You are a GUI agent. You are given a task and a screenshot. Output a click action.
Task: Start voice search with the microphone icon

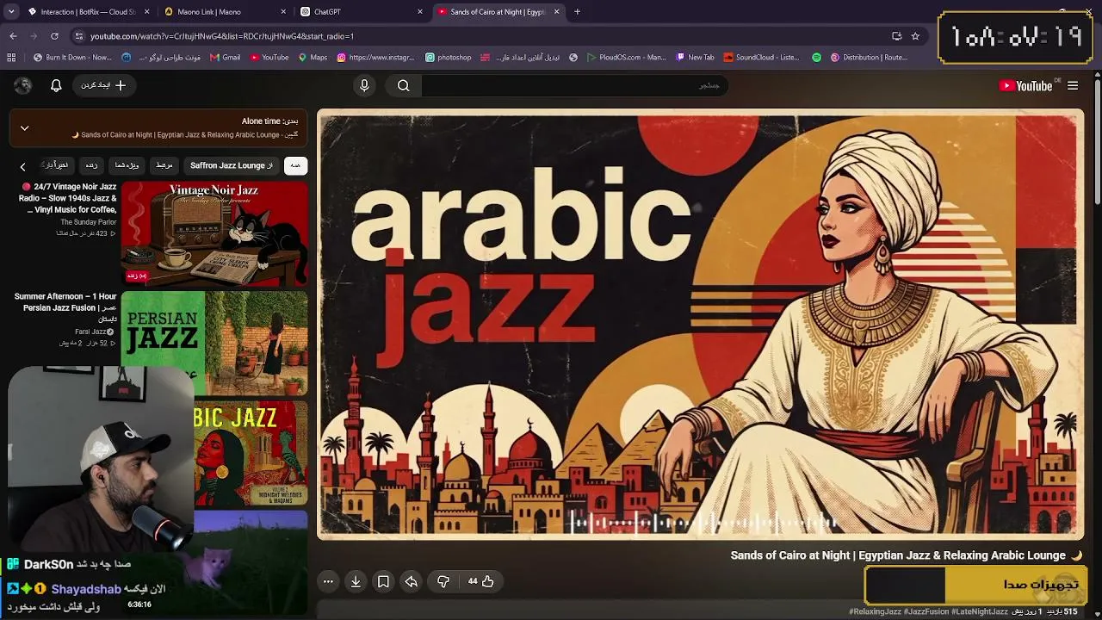coord(364,85)
